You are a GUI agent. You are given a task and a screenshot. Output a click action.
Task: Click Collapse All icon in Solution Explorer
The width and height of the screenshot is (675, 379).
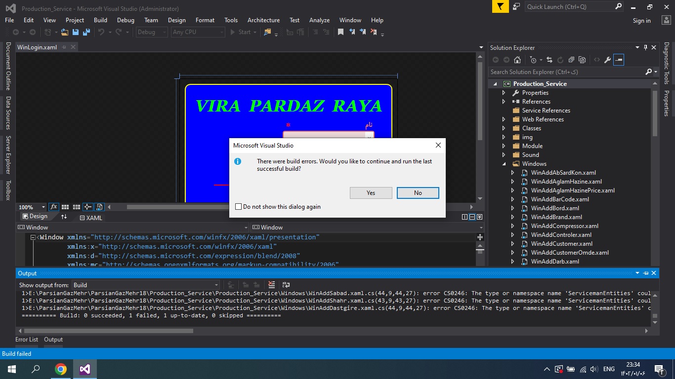click(571, 60)
